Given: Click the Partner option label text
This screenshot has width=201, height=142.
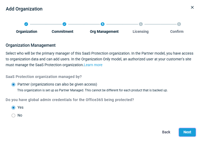Looking at the screenshot, I should click(x=57, y=84).
